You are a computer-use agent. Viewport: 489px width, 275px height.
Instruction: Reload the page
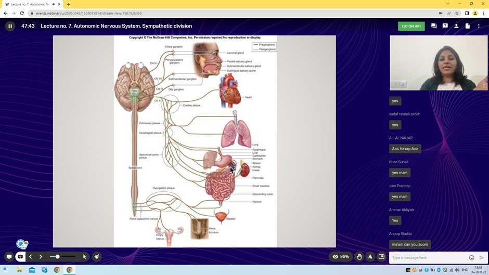click(x=22, y=13)
